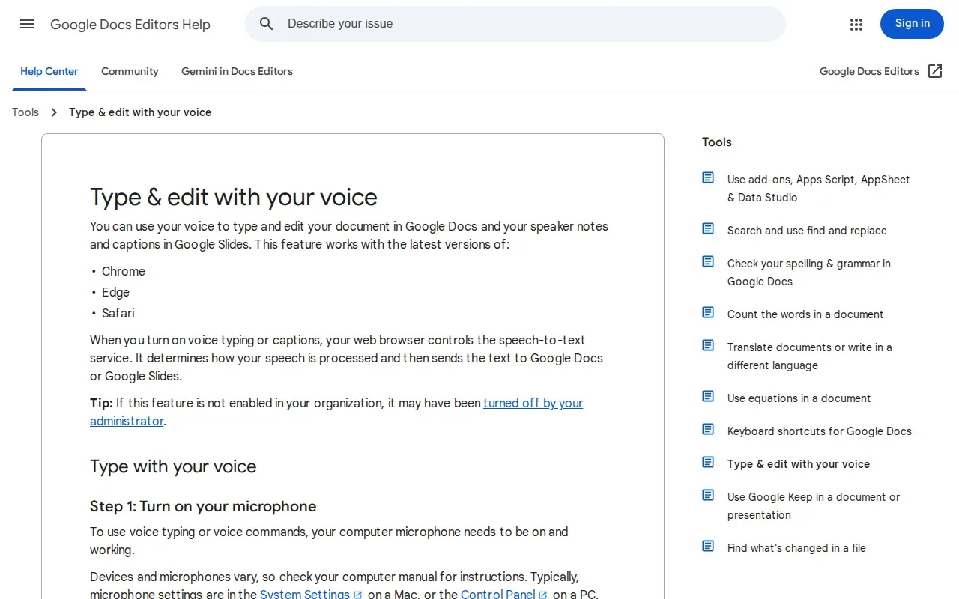Image resolution: width=959 pixels, height=599 pixels.
Task: Open the Community tab
Action: pos(130,71)
